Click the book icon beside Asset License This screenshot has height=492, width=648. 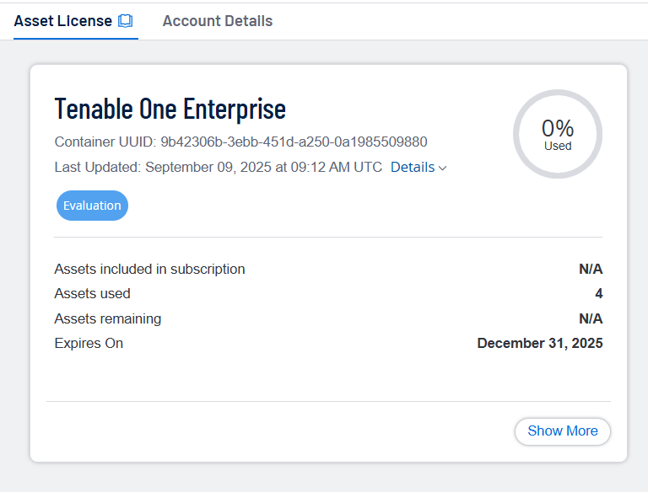[x=126, y=21]
